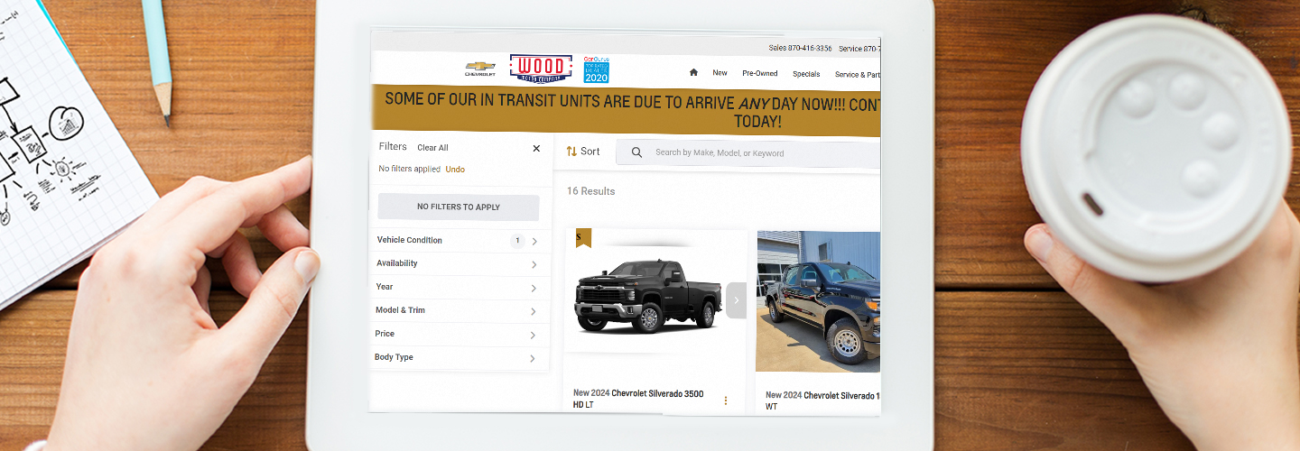This screenshot has width=1300, height=451.
Task: Click the special bookmark badge on Silverado 3500
Action: tap(583, 238)
